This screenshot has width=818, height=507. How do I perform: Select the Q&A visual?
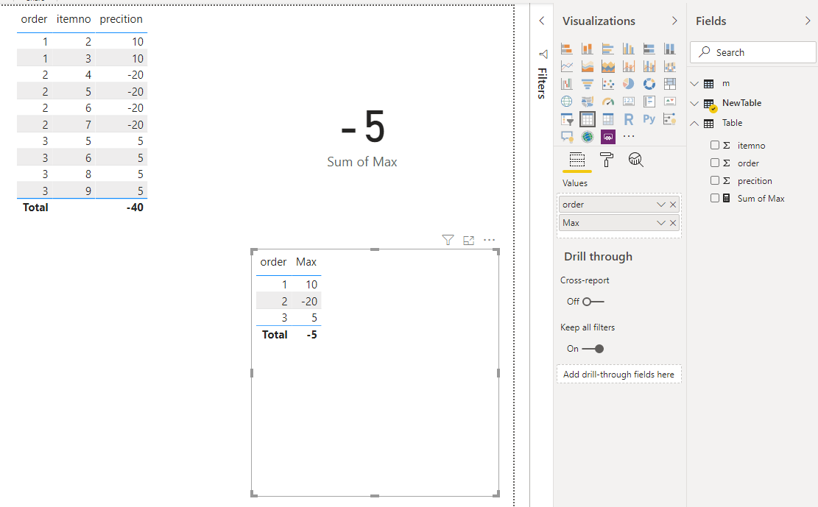(566, 137)
